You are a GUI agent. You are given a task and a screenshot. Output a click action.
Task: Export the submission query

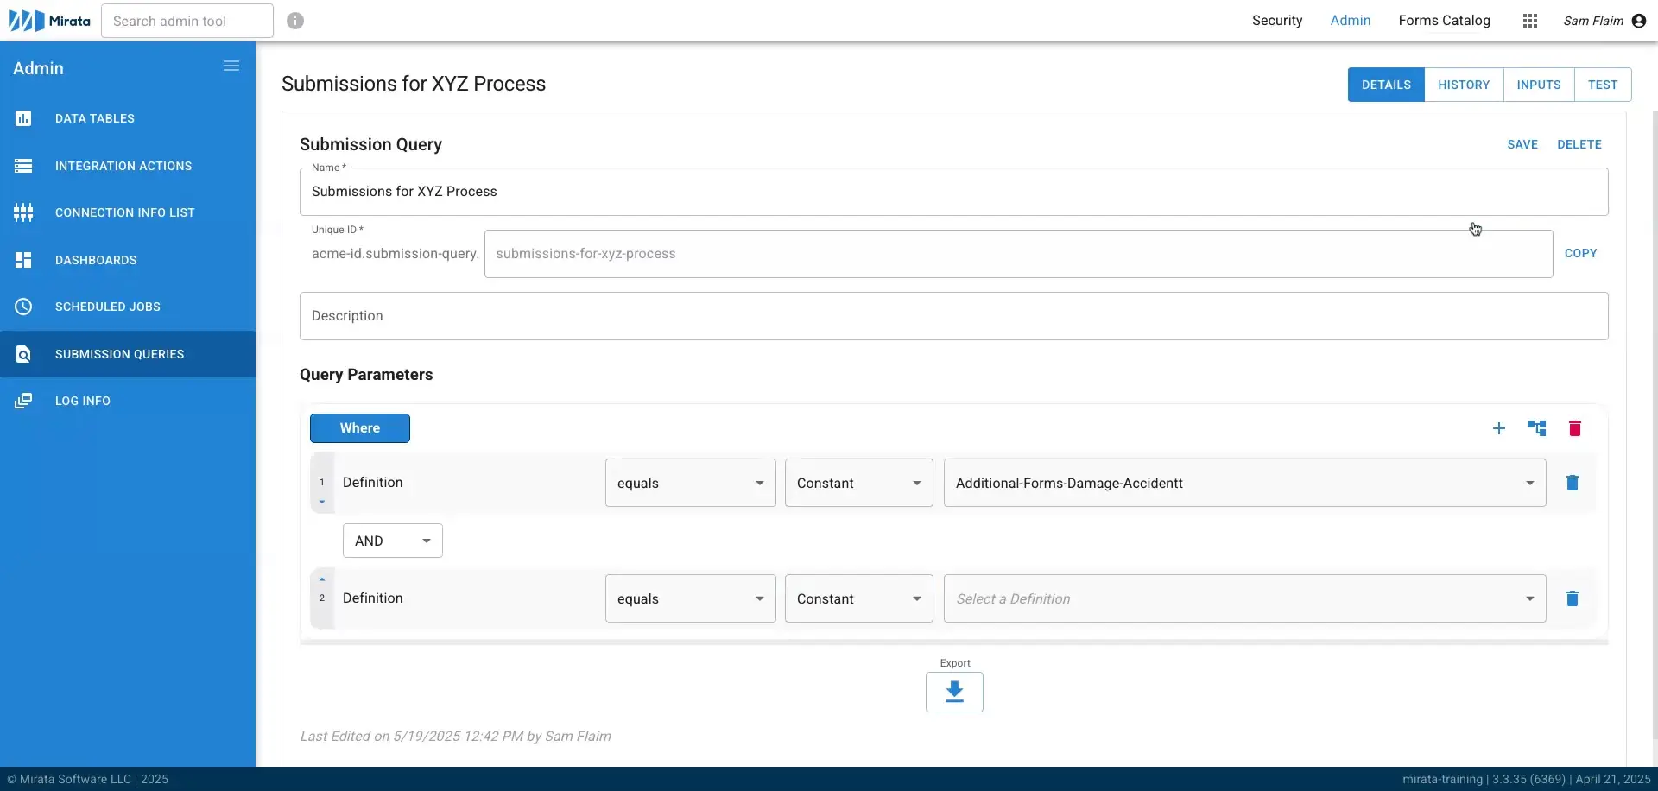(953, 692)
